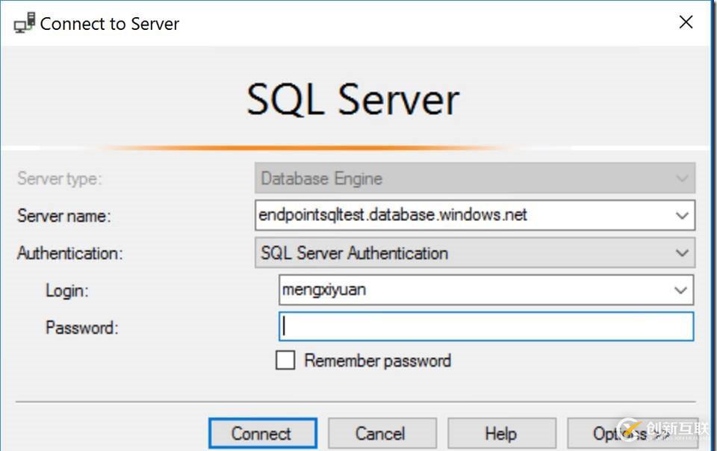
Task: Click the Login label
Action: point(66,290)
